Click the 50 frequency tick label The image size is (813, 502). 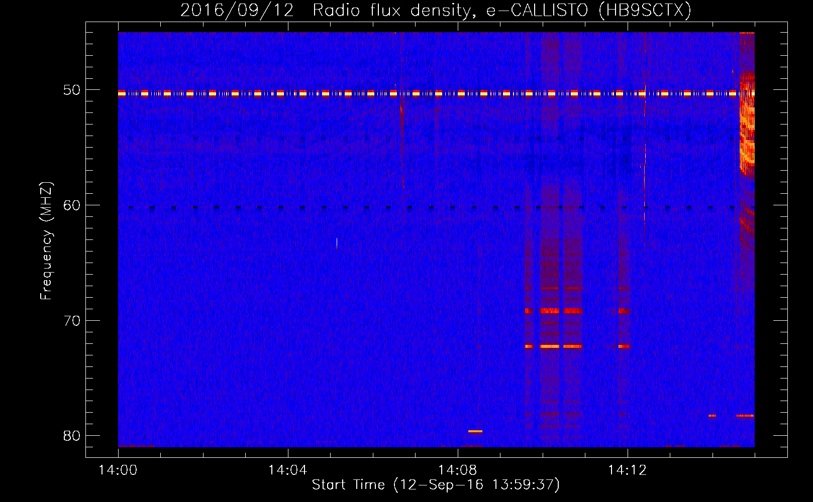[72, 90]
